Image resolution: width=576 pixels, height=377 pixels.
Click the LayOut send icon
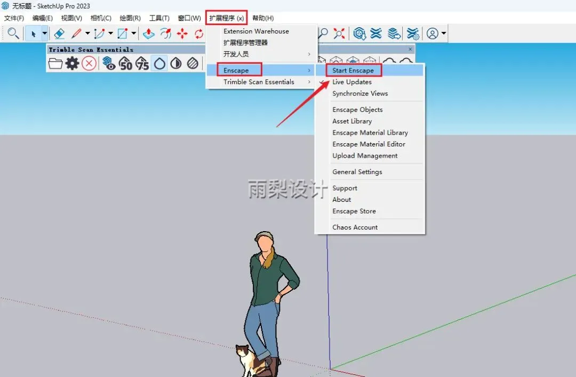click(x=394, y=34)
